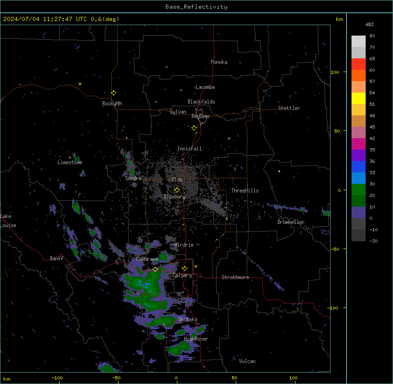393x384 pixels.
Task: Click the Innisfail city label
Action: click(189, 149)
